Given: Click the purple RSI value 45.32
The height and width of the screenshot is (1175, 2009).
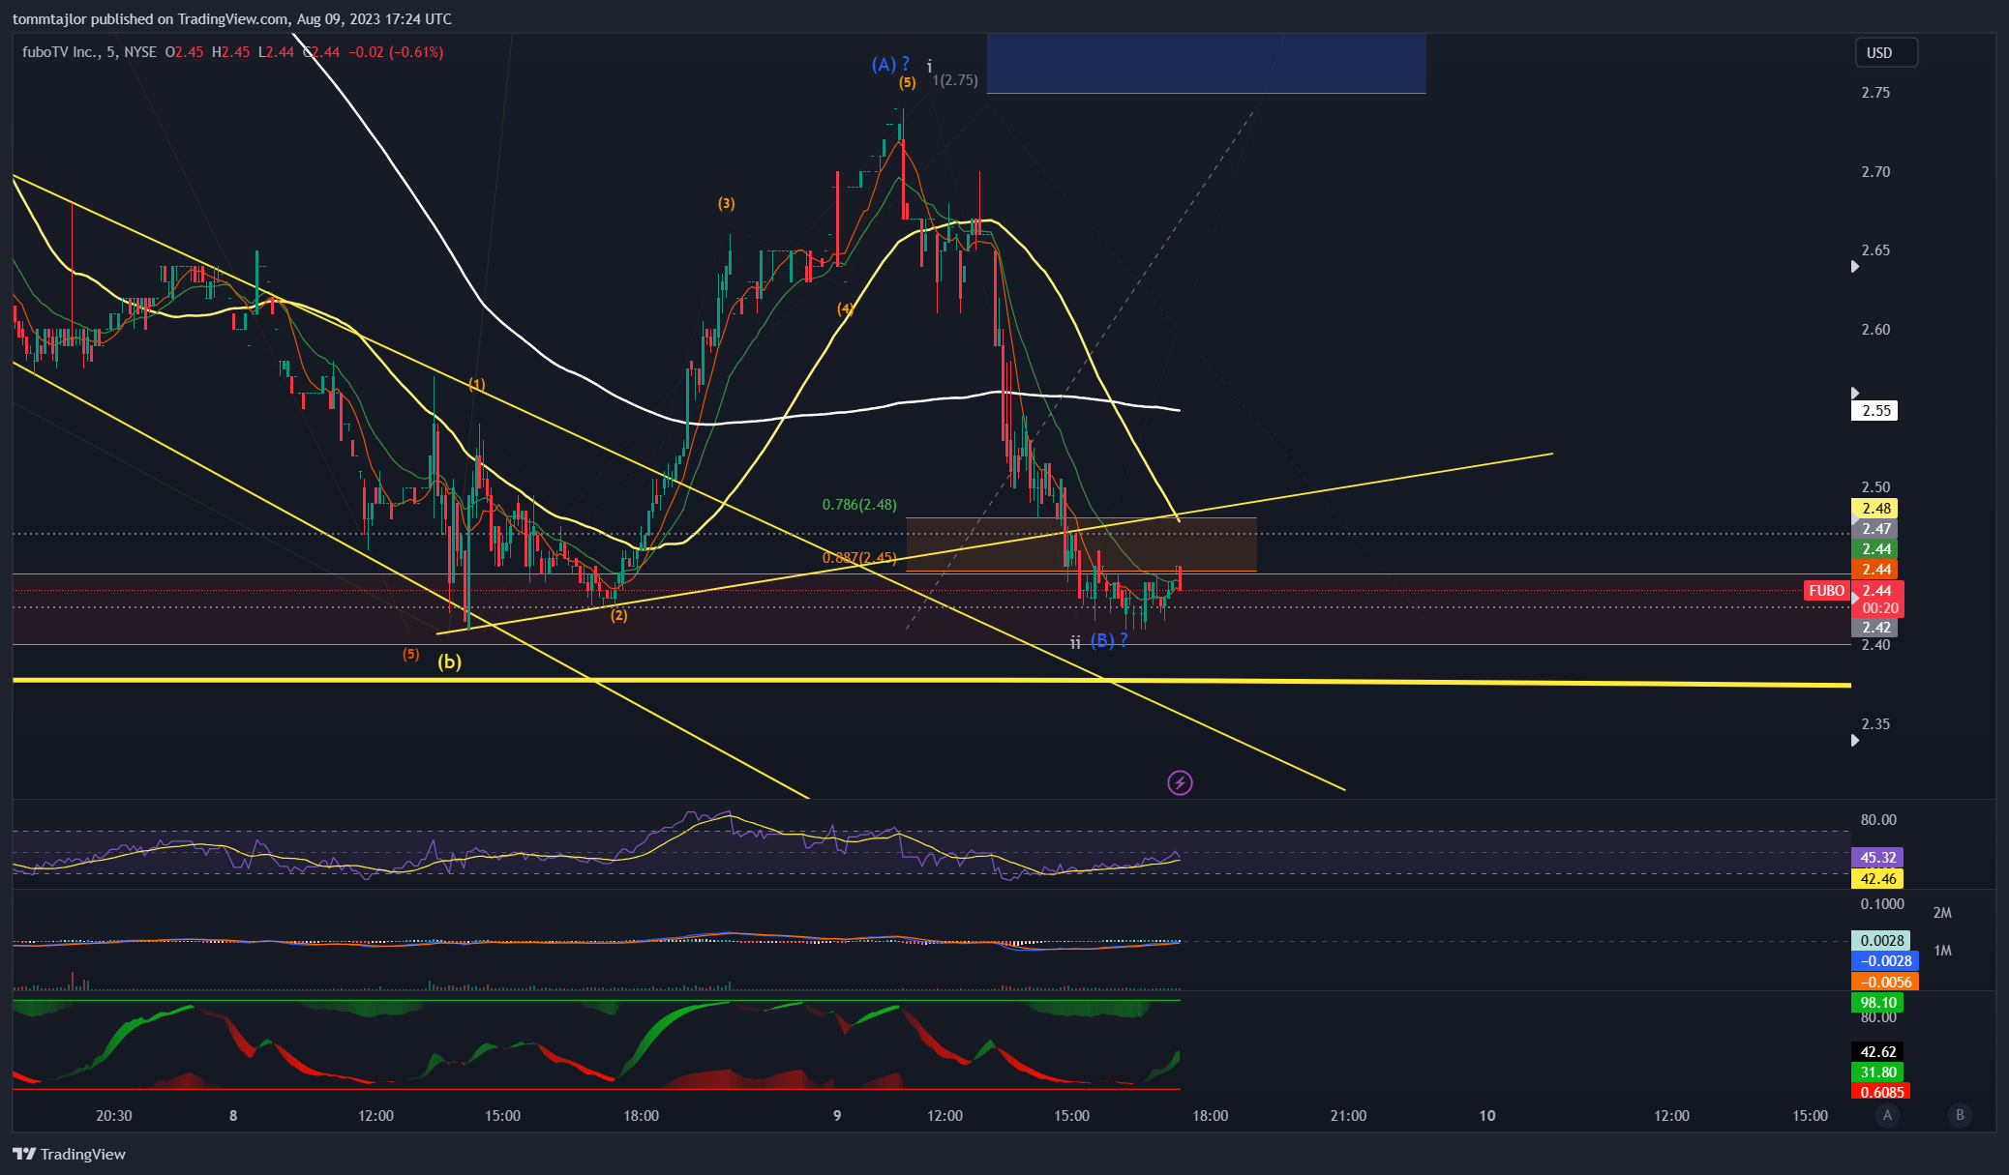Looking at the screenshot, I should pos(1877,858).
